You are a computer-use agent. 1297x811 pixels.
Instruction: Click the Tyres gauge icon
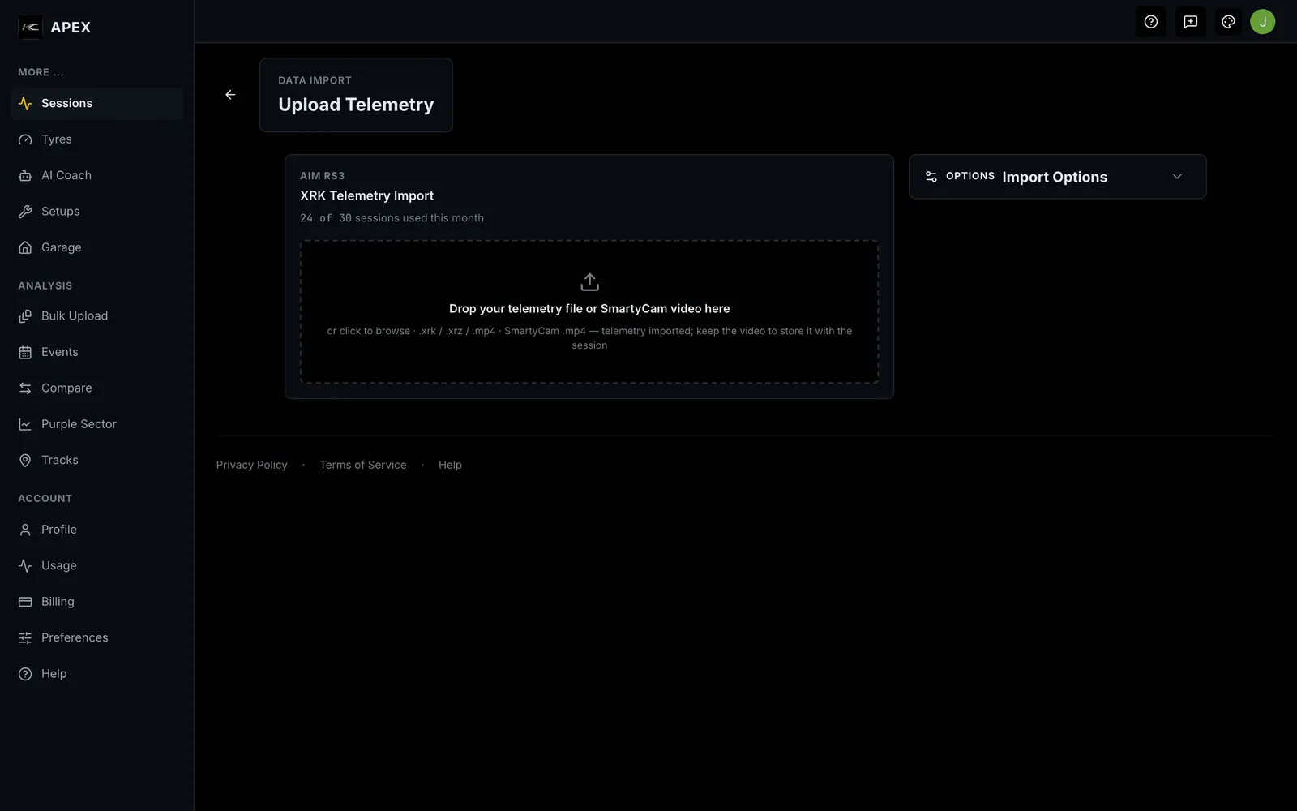pyautogui.click(x=25, y=139)
